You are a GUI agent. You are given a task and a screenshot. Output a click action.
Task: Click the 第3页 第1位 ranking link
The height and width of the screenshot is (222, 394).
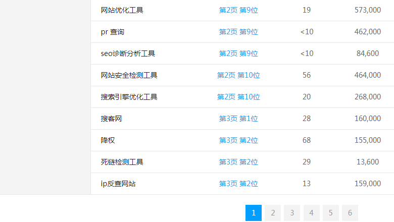click(x=238, y=119)
